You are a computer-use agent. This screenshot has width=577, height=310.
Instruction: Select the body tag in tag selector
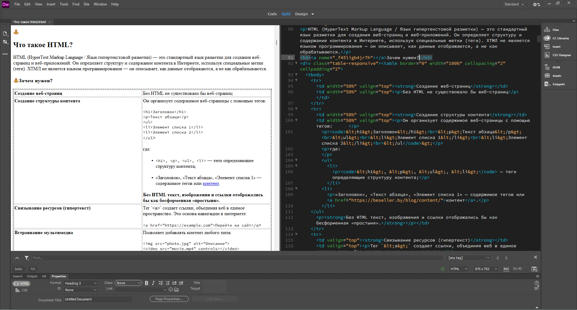[18, 269]
